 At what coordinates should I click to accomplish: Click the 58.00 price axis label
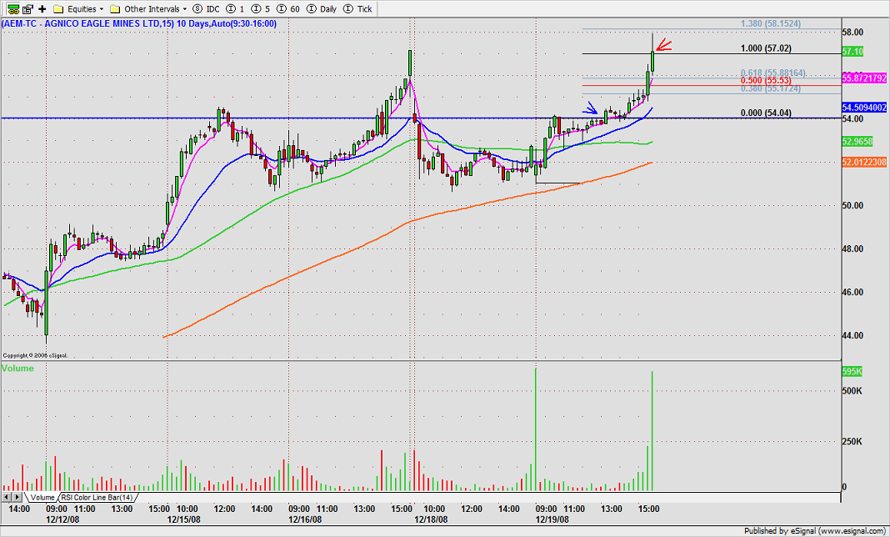click(x=853, y=32)
